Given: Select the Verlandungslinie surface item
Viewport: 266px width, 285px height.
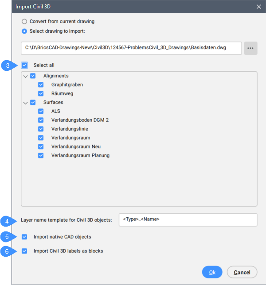Looking at the screenshot, I should [70, 129].
